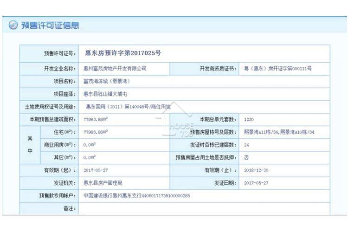Click permit number 惠东房预许字第2017025号
This screenshot has height=232, width=348.
pyautogui.click(x=123, y=53)
